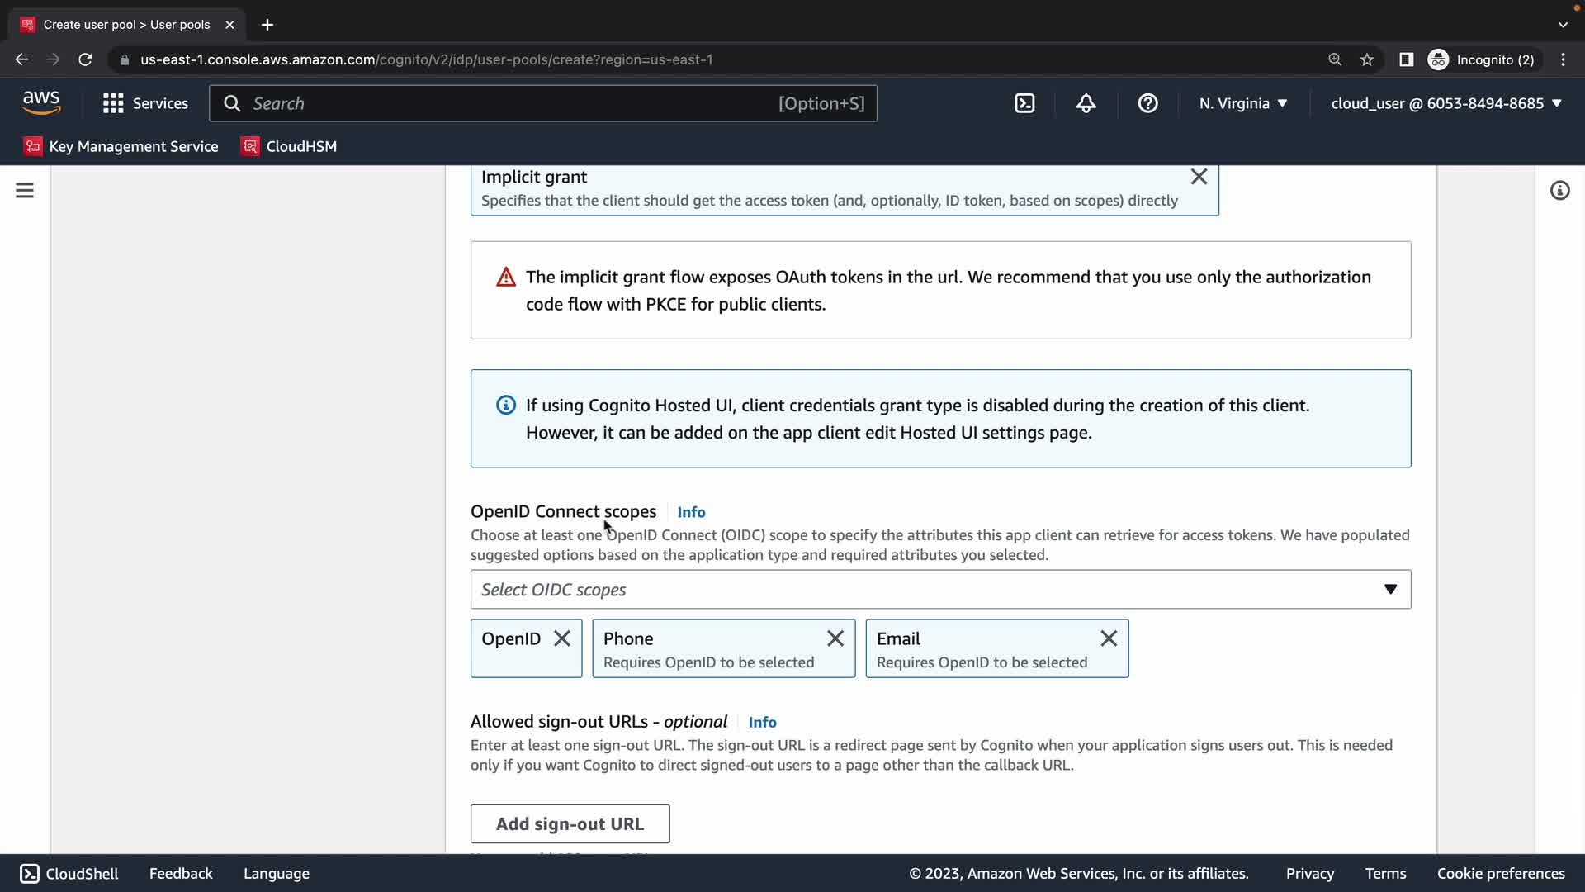
Task: Remove the Email scope token
Action: coord(1109,638)
